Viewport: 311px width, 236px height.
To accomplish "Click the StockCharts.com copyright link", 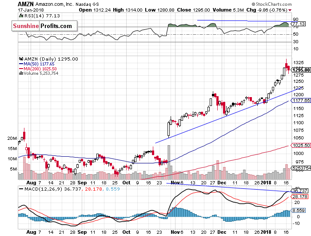I will click(271, 4).
